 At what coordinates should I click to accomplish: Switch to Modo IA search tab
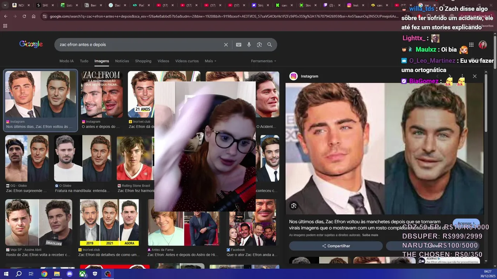[x=66, y=61]
